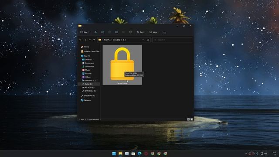Refresh the current folder view
Screen dimensions: 279x157
148,40
